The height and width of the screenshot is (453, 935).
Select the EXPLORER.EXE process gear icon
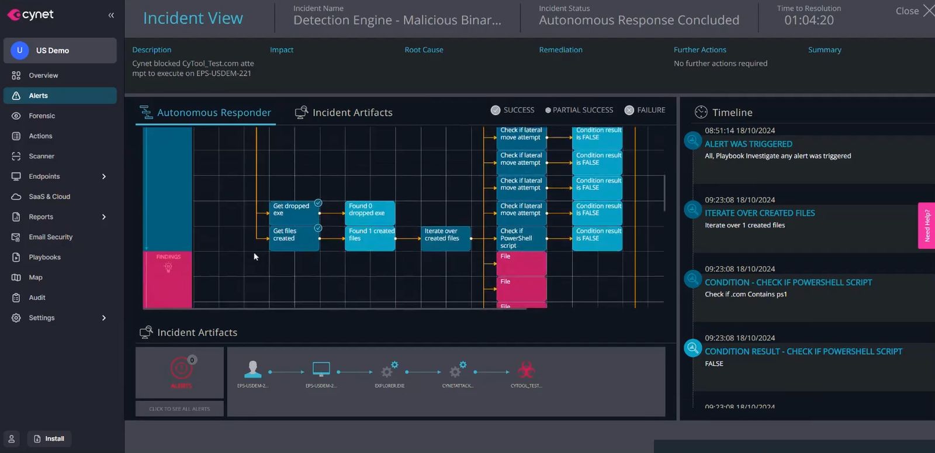click(389, 370)
